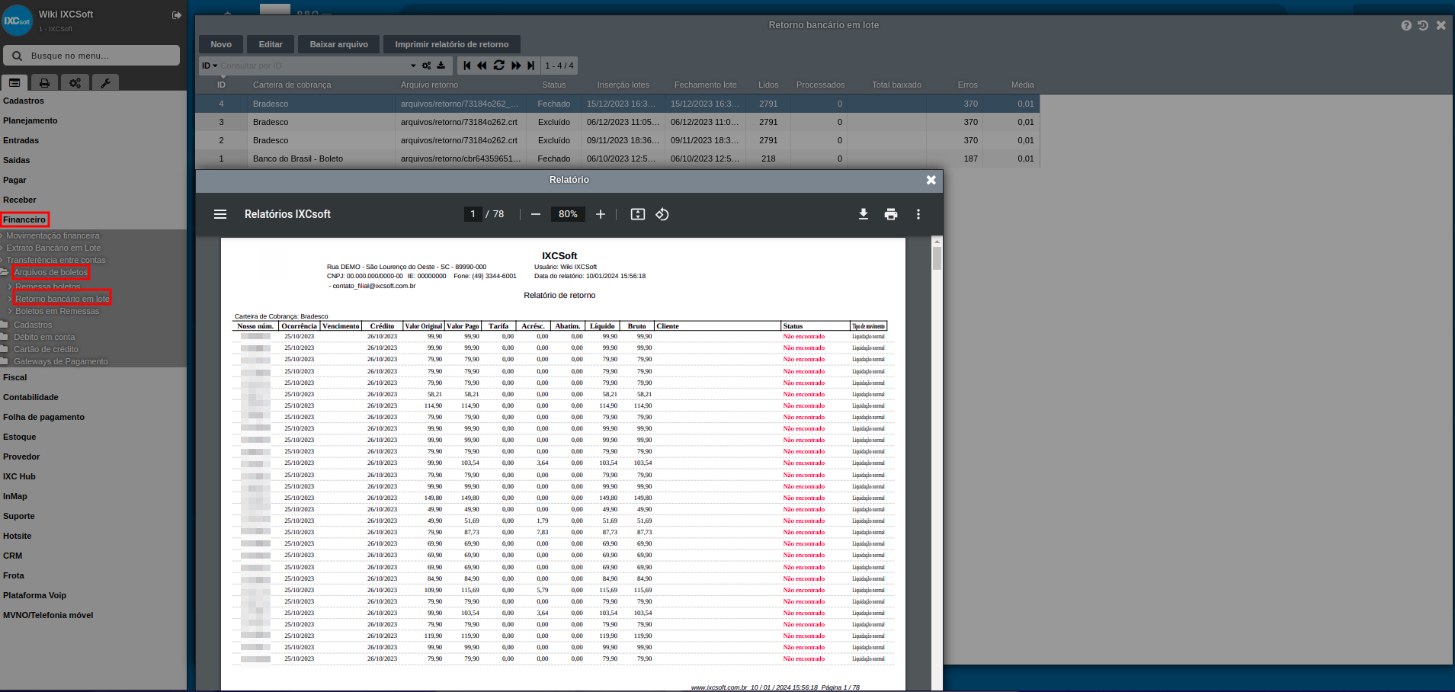The image size is (1455, 692).
Task: Sort by Carteira de cobrança column
Action: click(292, 85)
